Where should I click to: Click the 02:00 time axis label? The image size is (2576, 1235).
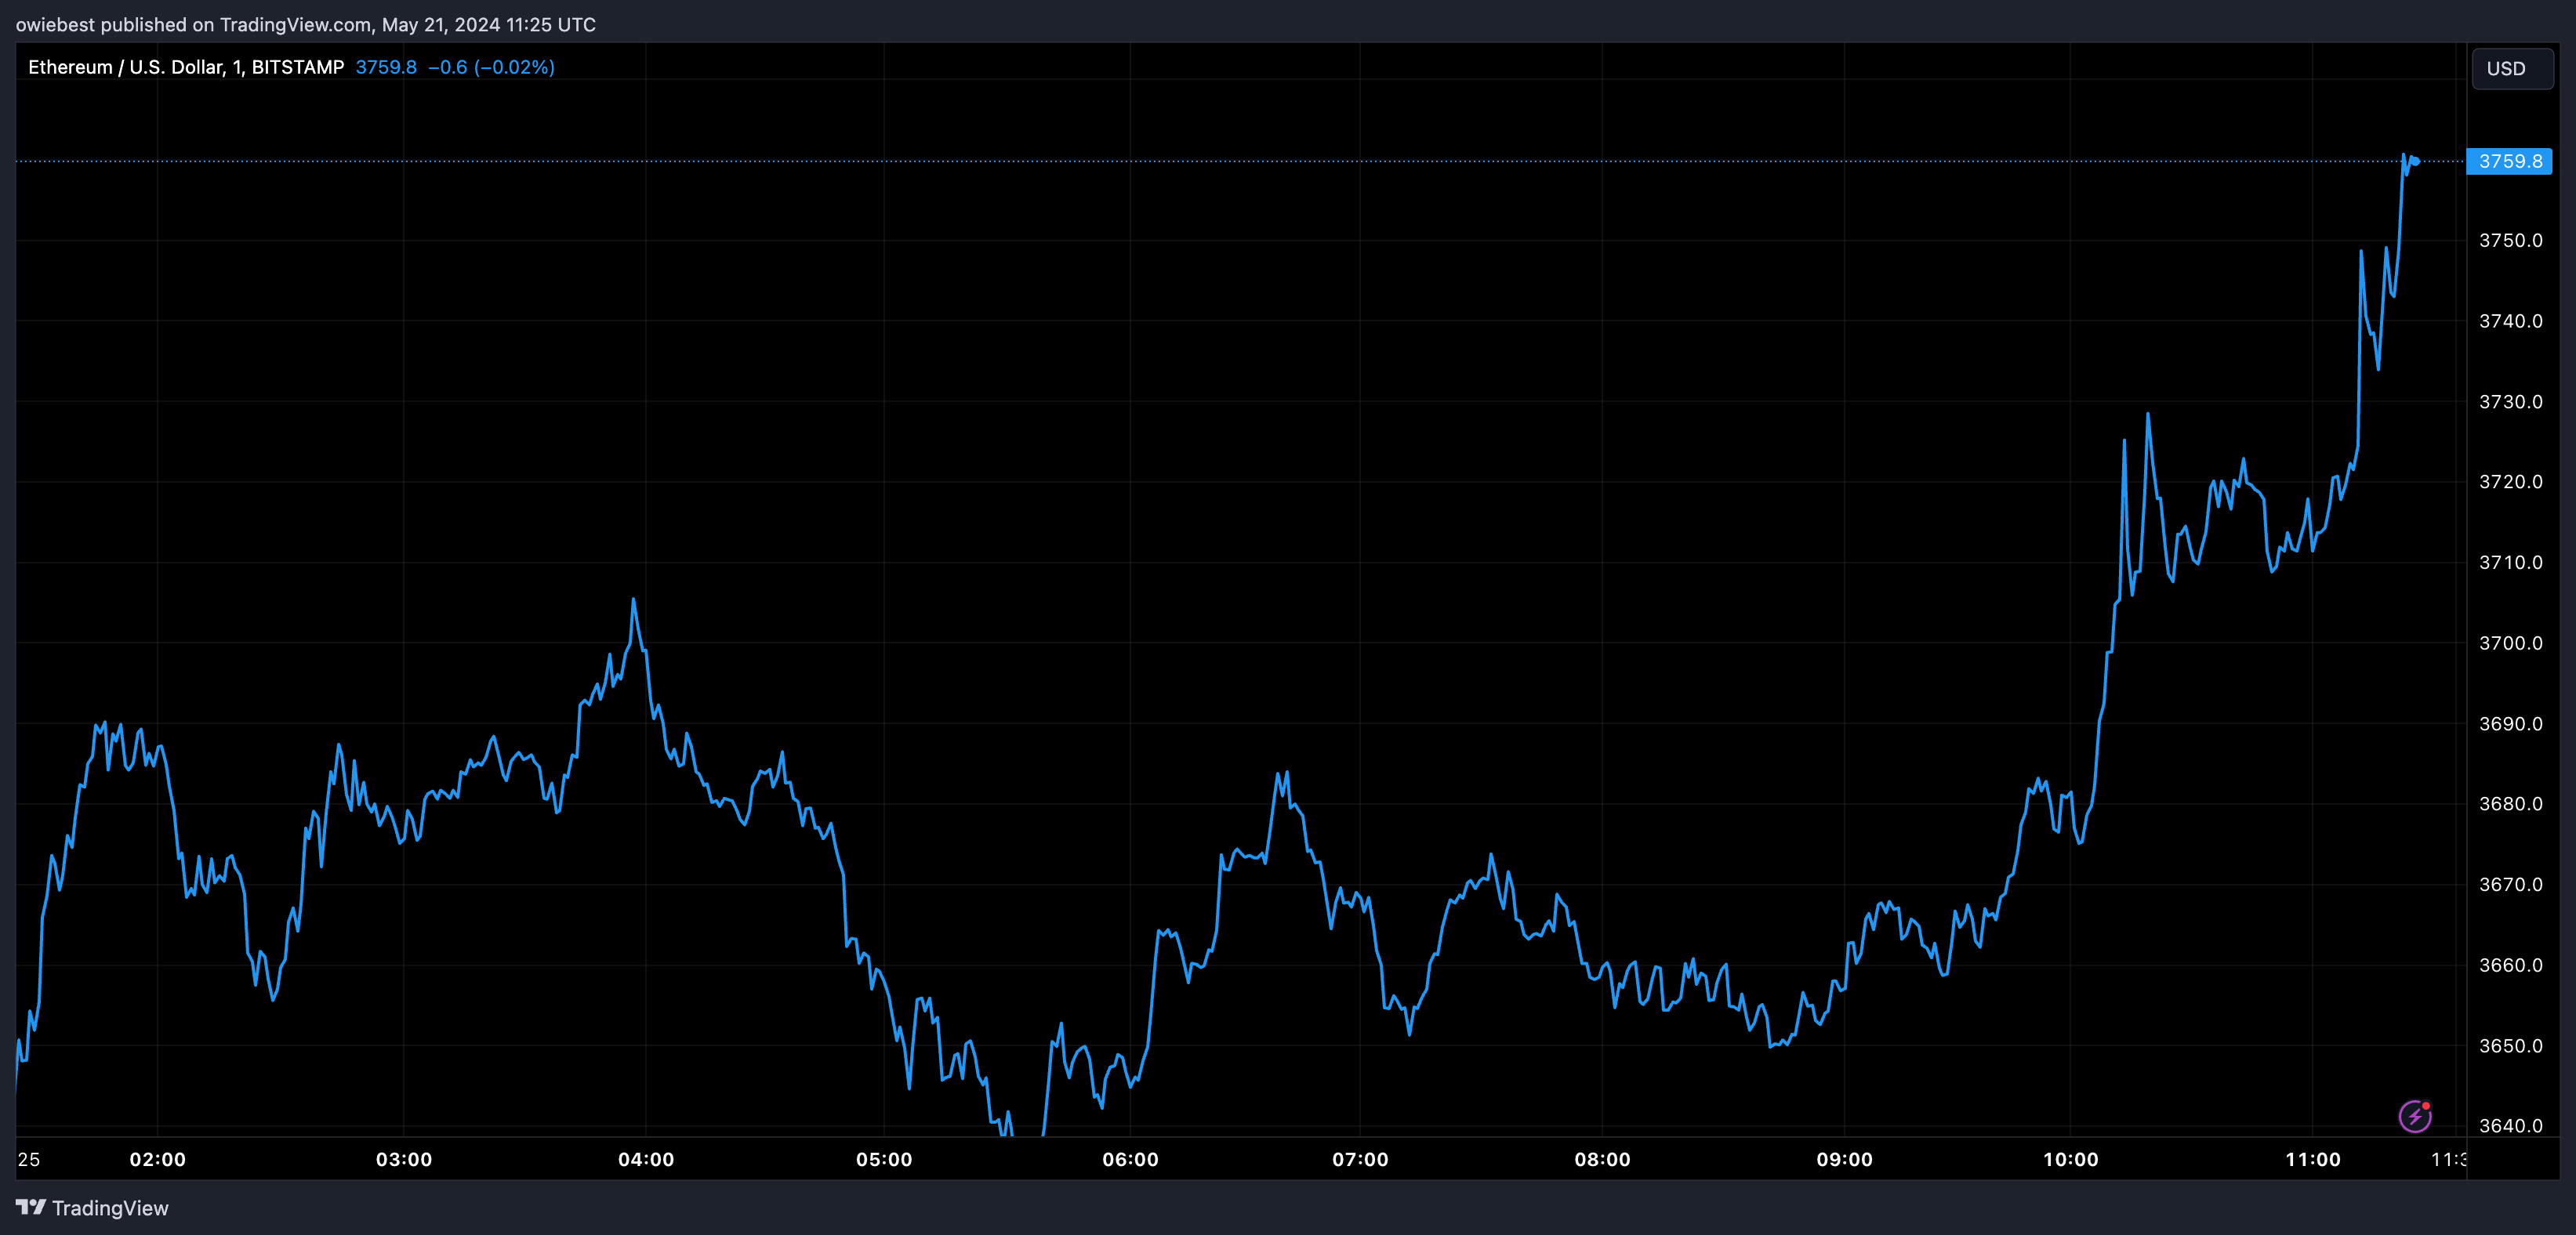(158, 1160)
